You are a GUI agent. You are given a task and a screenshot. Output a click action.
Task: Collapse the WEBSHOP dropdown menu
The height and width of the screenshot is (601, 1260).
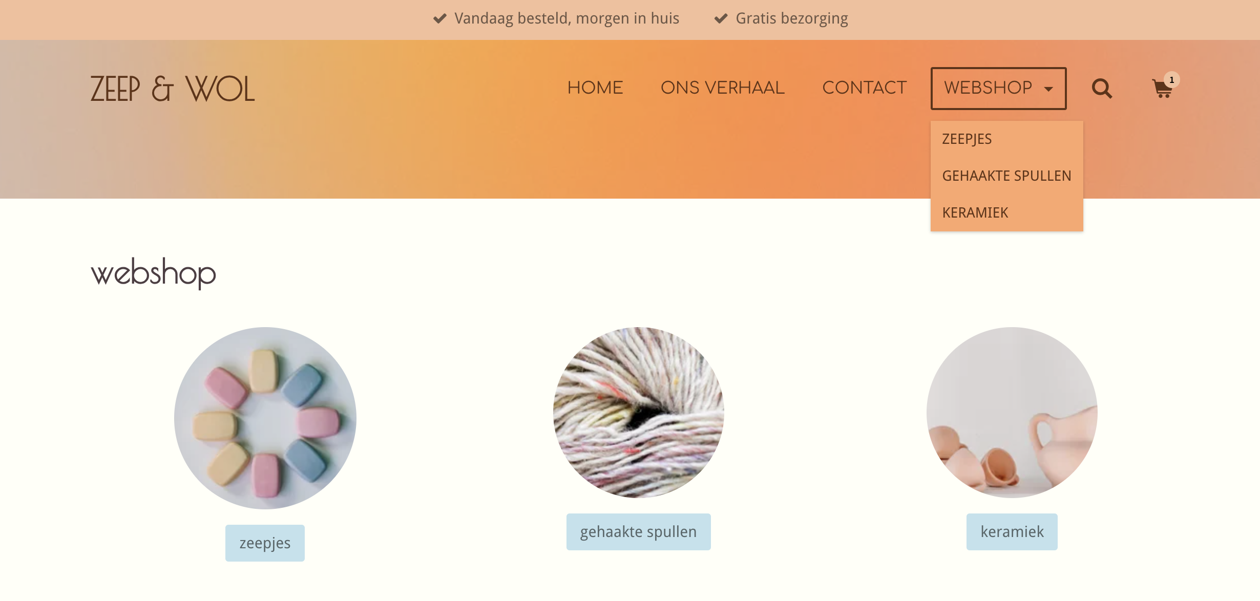click(998, 88)
